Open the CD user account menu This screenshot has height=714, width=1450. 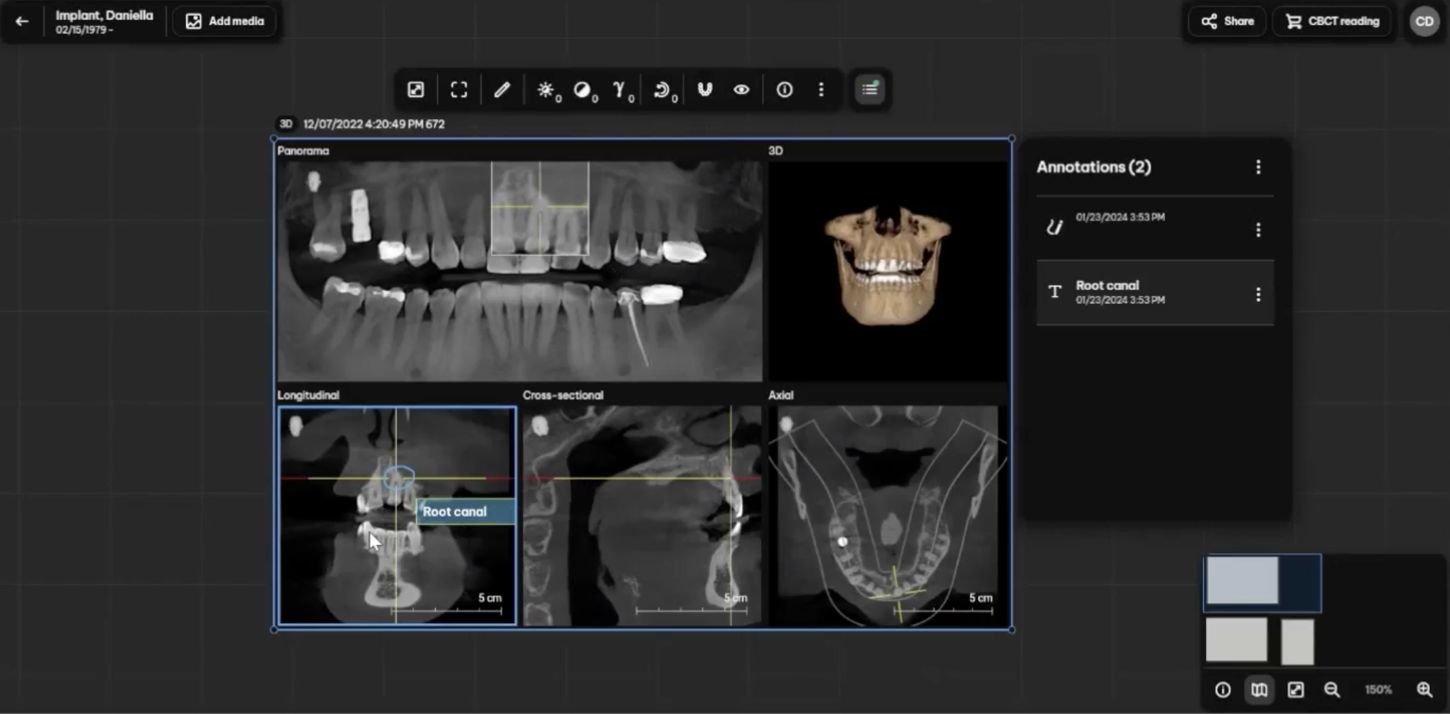coord(1424,21)
